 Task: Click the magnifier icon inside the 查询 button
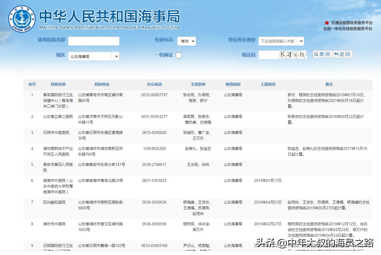(x=316, y=54)
